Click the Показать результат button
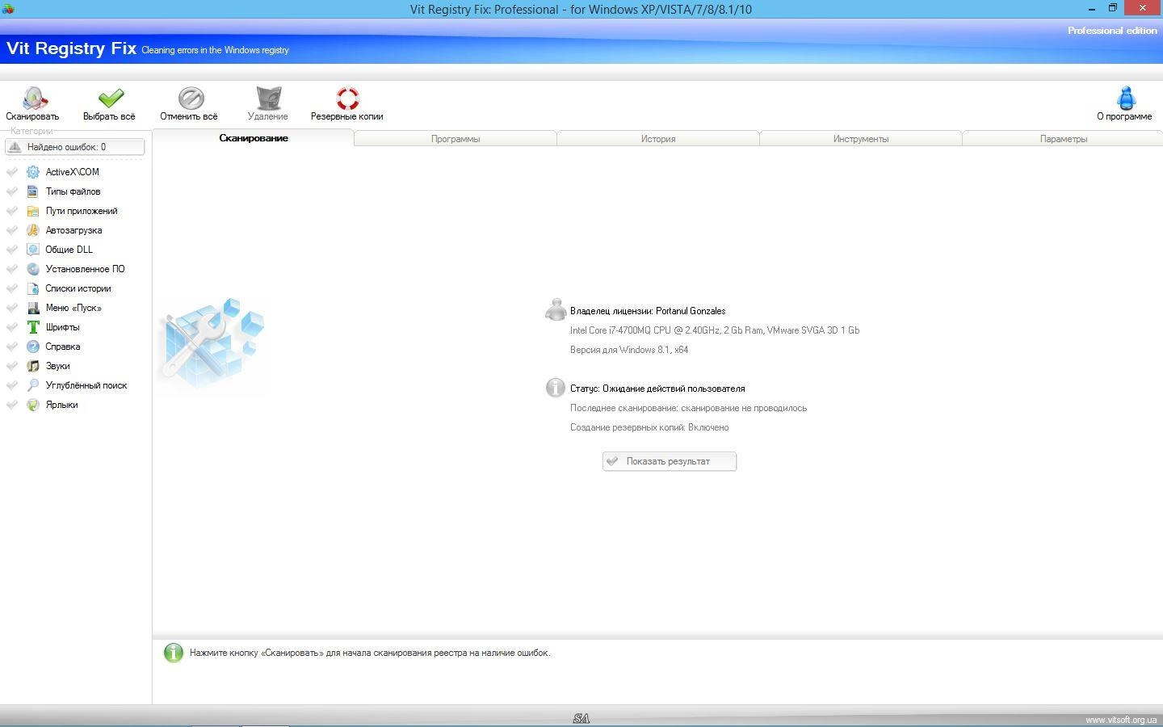 tap(670, 461)
